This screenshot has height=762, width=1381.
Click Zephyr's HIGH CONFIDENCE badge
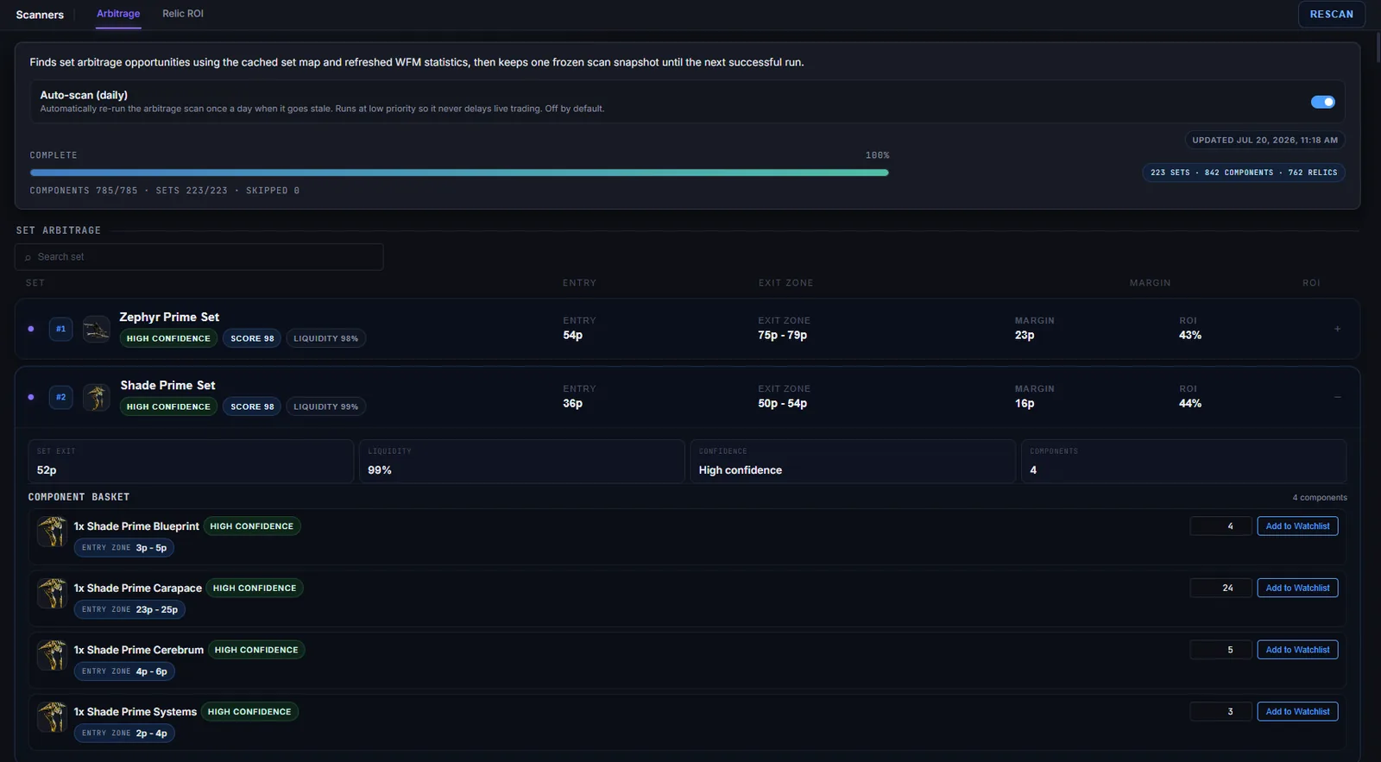pyautogui.click(x=168, y=338)
